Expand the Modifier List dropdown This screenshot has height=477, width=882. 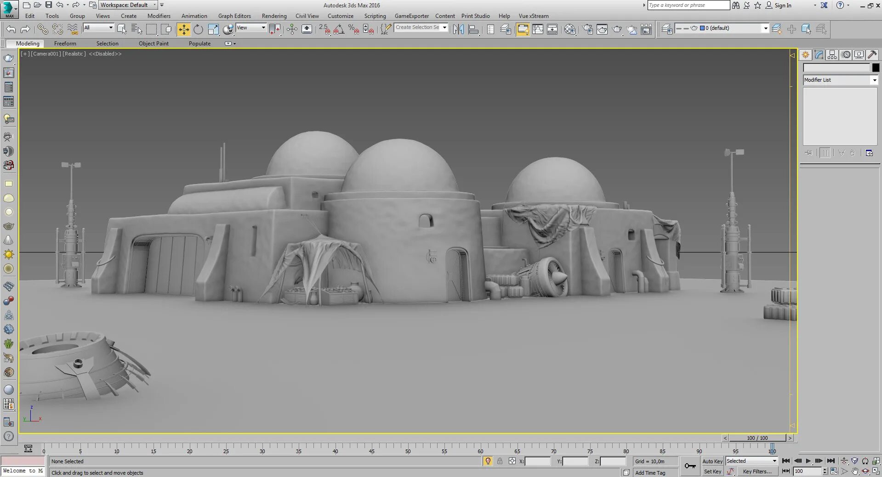tap(840, 80)
